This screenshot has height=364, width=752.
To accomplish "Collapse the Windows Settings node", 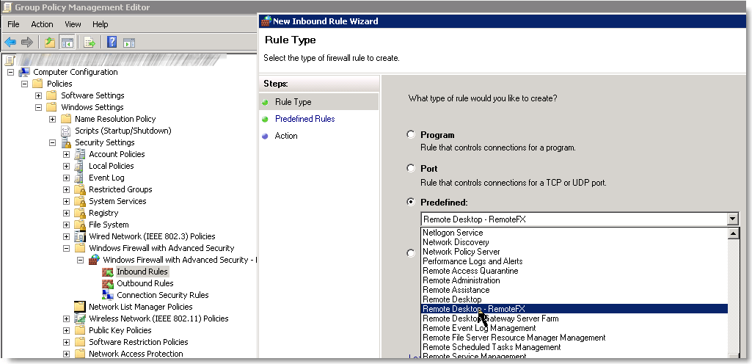I will pos(39,107).
